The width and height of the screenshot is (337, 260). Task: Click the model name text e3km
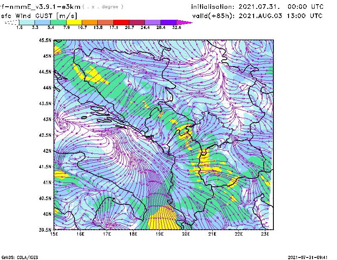point(71,7)
